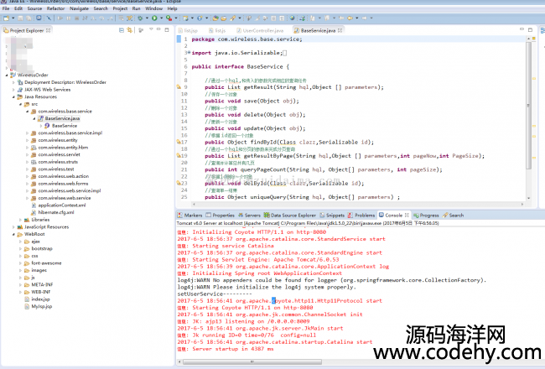Expand JAX-WS Web Services node
Screen dimensions: 545x369
pyautogui.click(x=13, y=90)
